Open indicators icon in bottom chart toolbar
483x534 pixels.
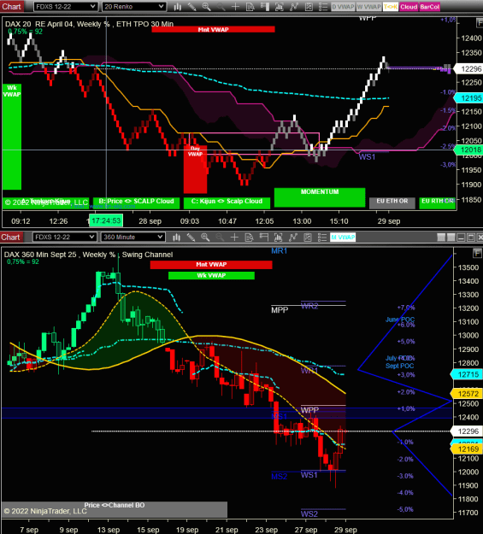pos(278,237)
